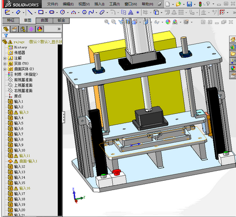The height and width of the screenshot is (217, 236).
Task: Expand the 曲面实体(2) folder
Action: click(x=5, y=69)
